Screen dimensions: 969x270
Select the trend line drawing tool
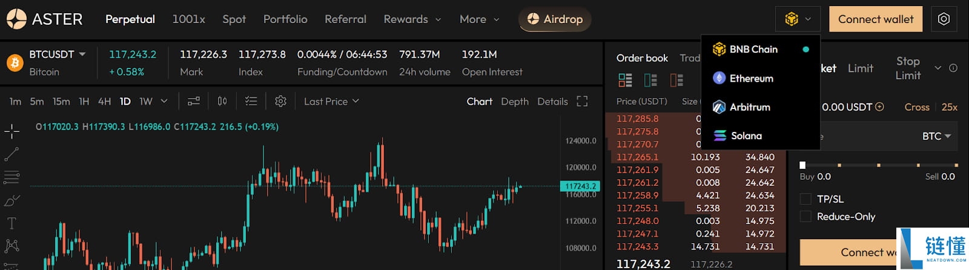(12, 154)
